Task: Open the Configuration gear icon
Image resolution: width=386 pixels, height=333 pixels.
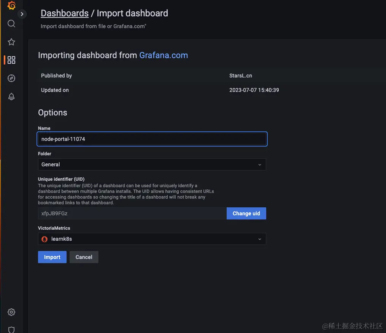Action: pyautogui.click(x=11, y=312)
